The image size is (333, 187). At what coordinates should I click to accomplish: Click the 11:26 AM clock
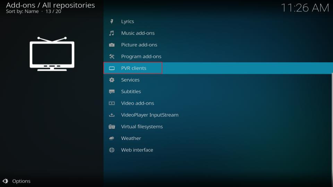[x=305, y=8]
